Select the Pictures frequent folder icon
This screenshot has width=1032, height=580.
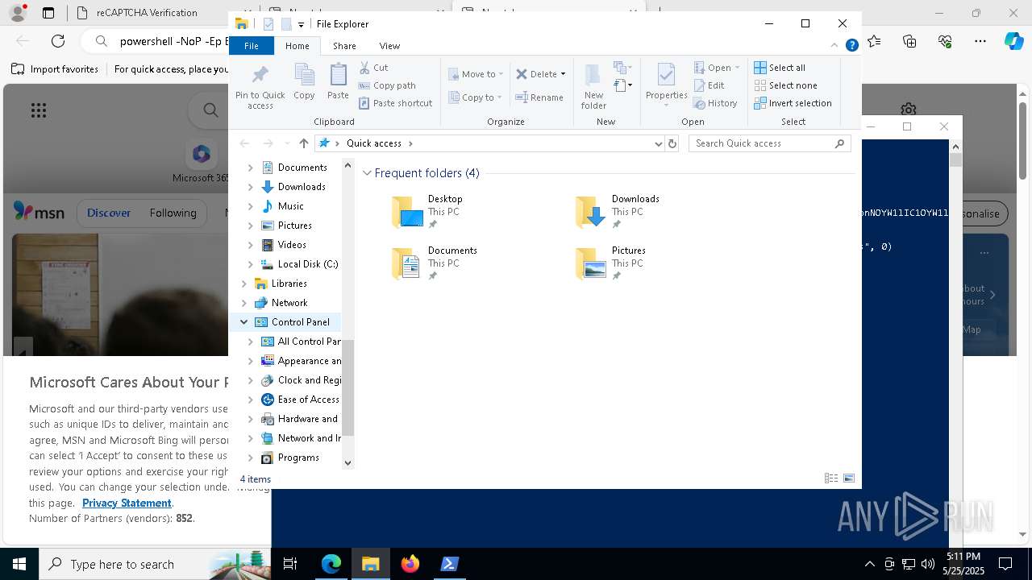click(590, 263)
